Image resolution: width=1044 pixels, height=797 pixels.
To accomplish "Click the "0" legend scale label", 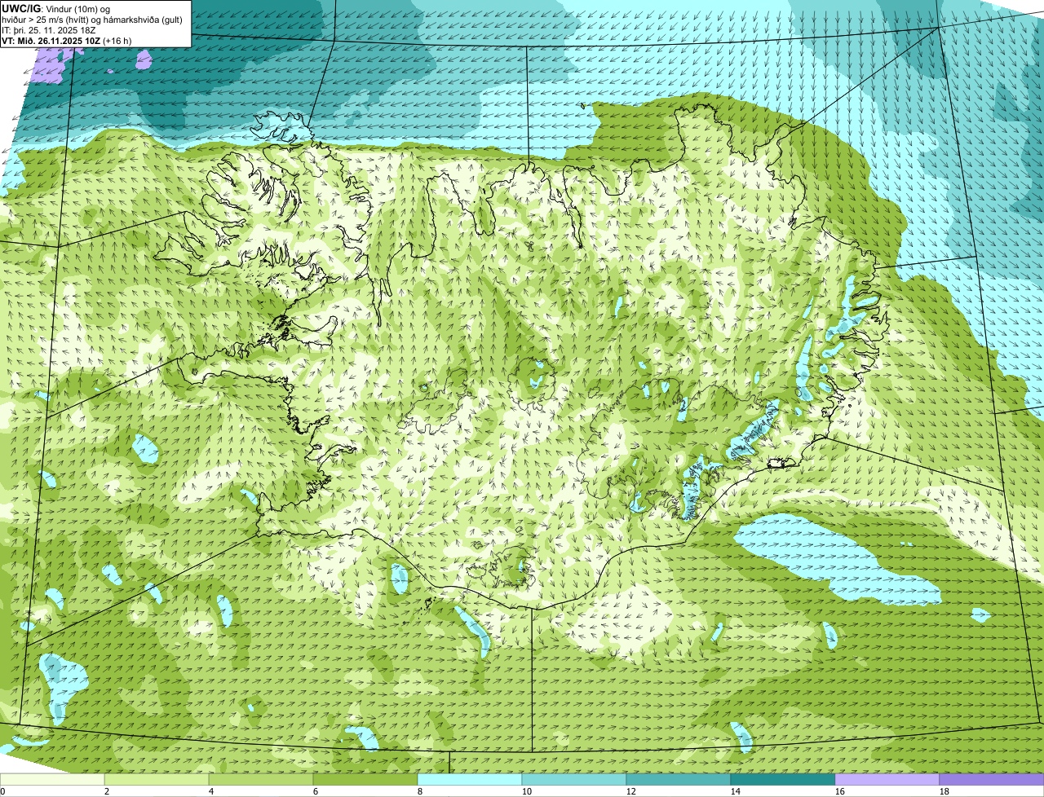I will 2,791.
